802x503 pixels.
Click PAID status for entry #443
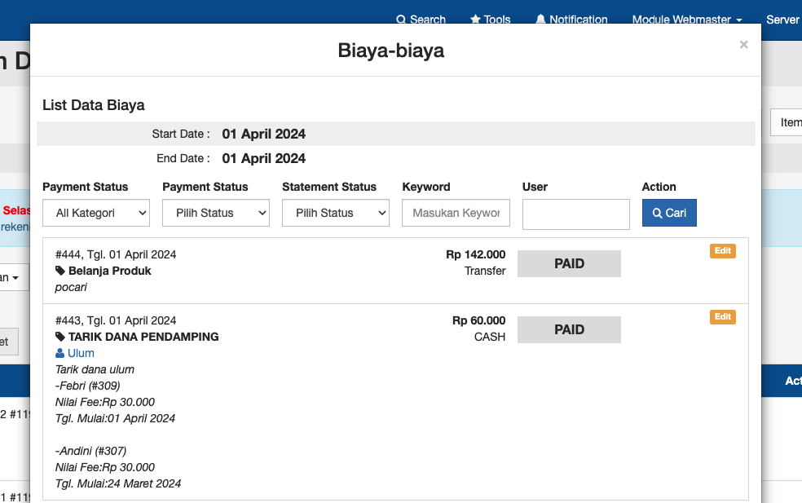(x=569, y=330)
